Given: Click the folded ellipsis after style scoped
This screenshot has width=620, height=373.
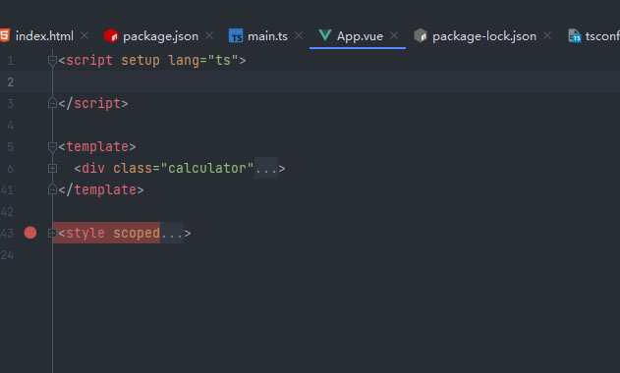Looking at the screenshot, I should [x=172, y=234].
